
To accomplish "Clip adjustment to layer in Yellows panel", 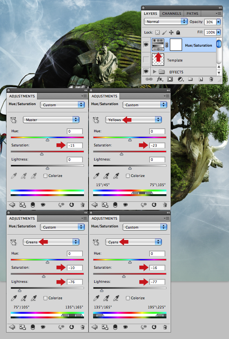I will (115, 204).
